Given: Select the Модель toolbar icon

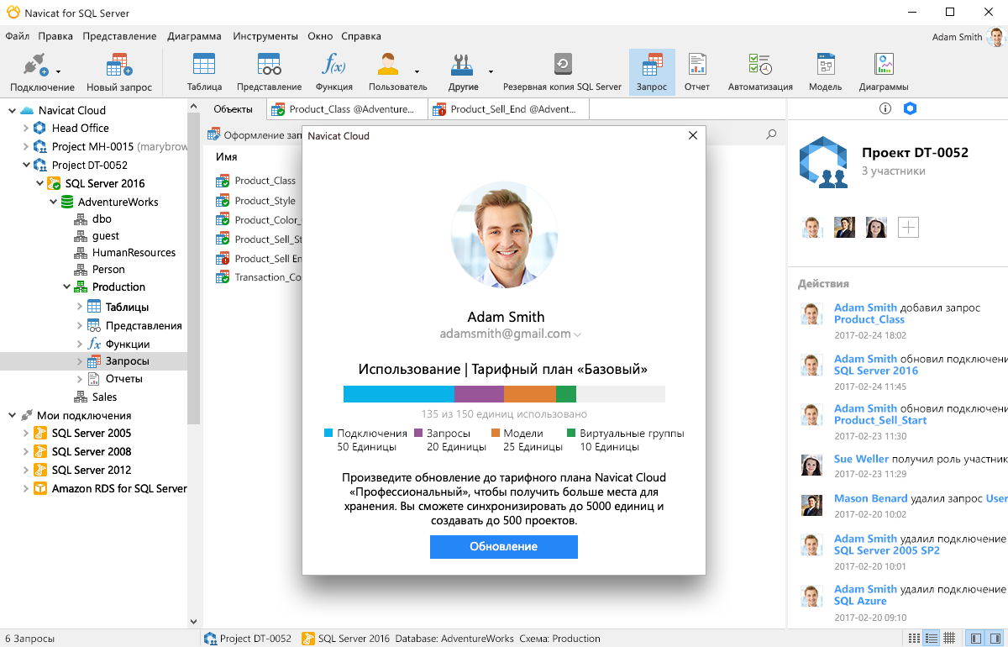Looking at the screenshot, I should (x=825, y=72).
